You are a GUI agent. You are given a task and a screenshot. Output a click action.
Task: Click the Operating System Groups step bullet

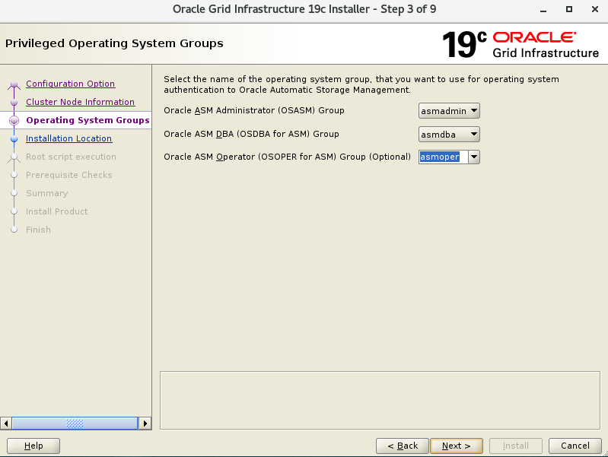[x=14, y=121]
